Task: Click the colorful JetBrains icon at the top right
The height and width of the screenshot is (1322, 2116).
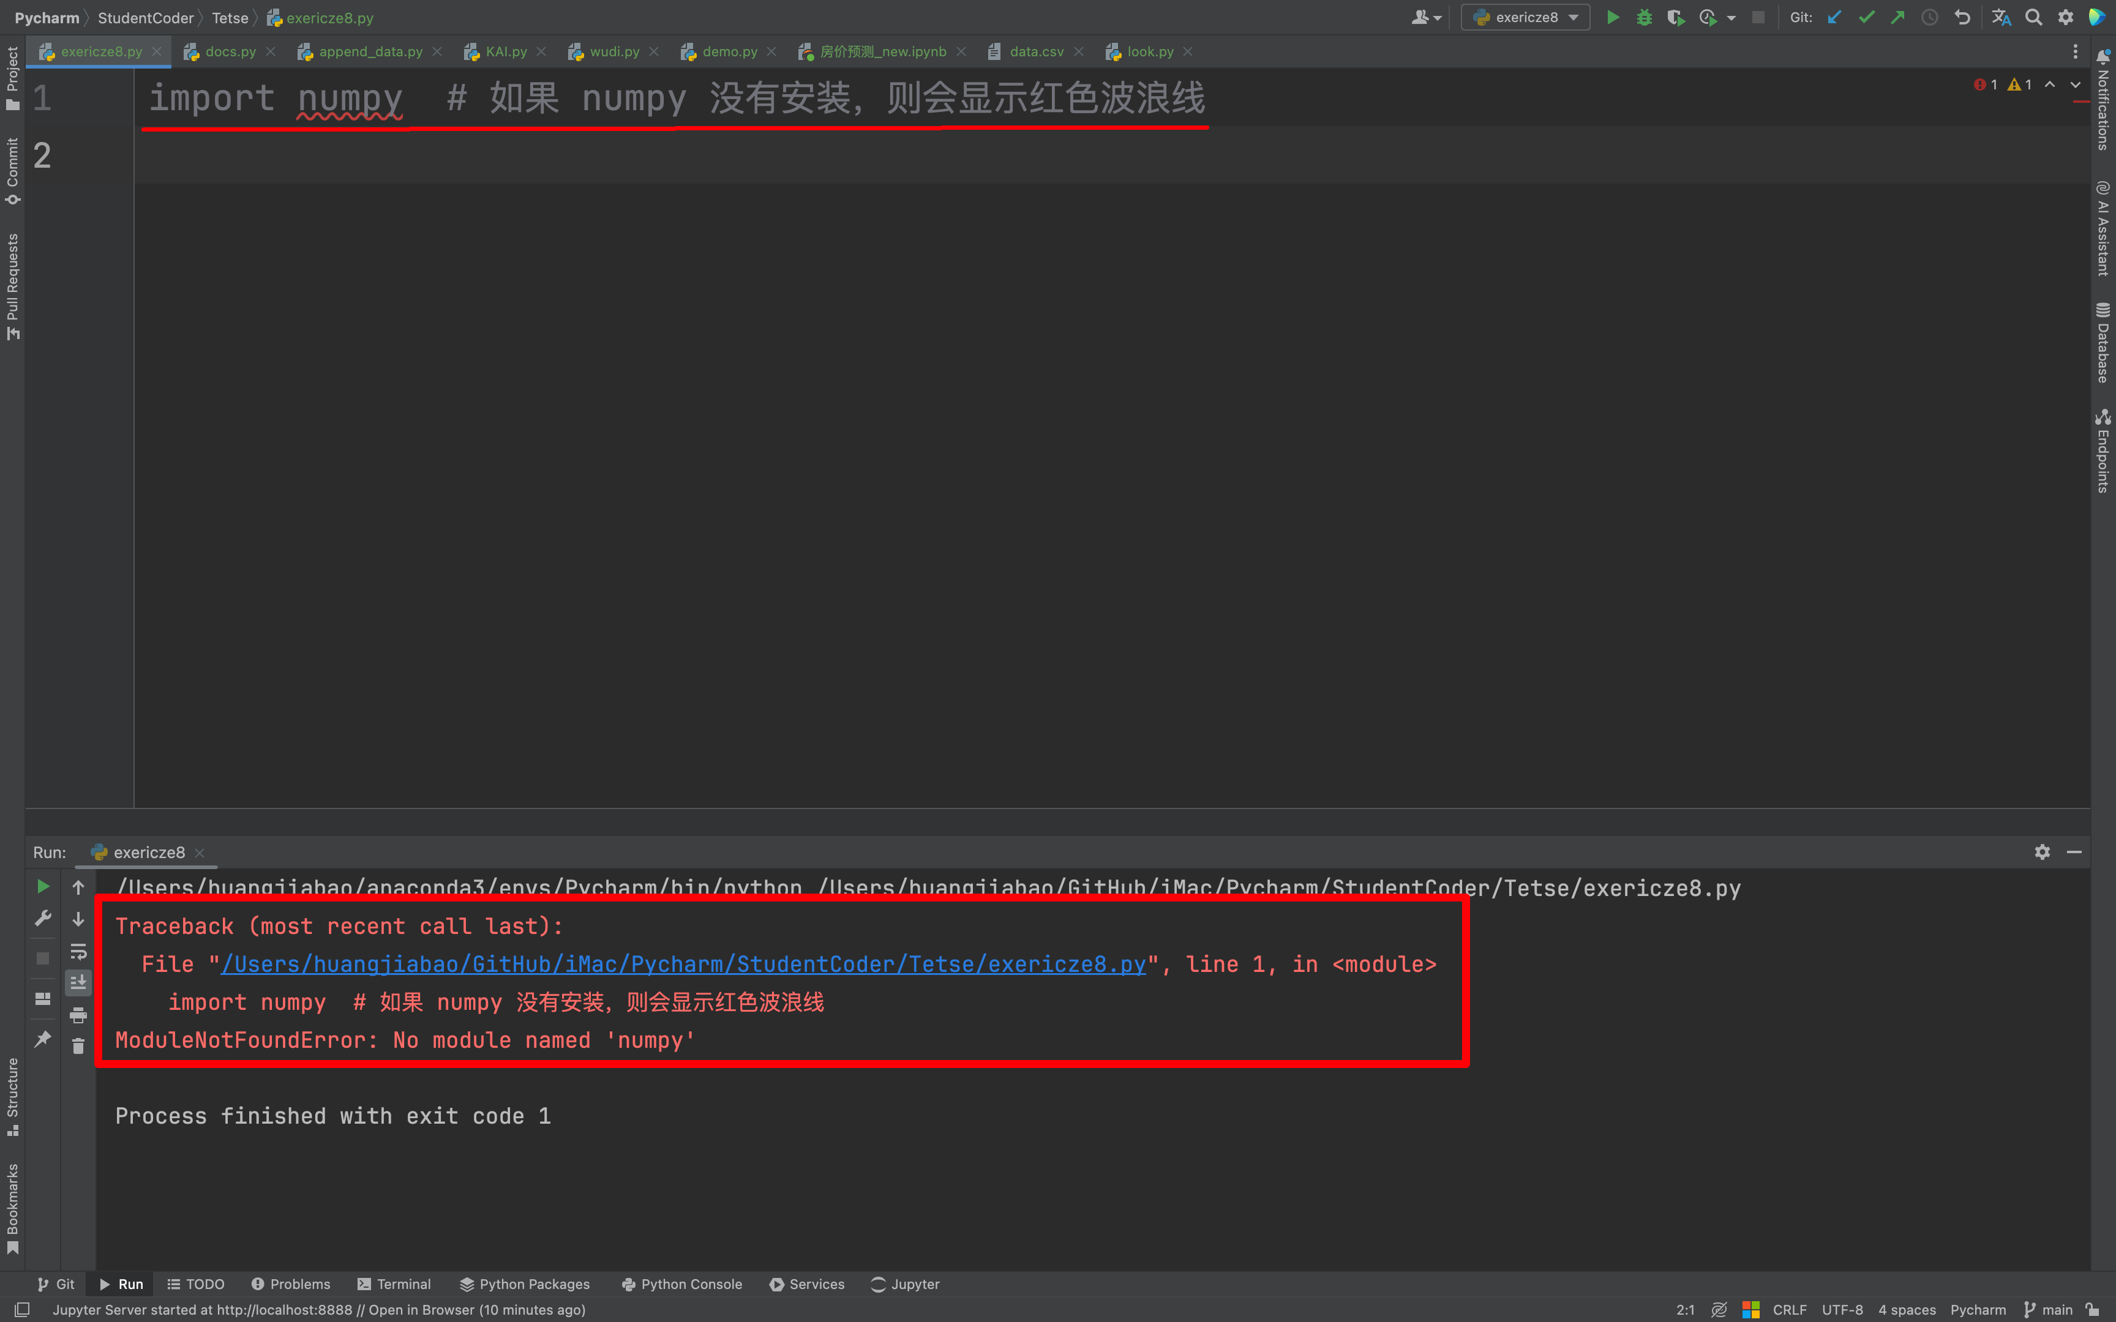Action: click(2097, 18)
